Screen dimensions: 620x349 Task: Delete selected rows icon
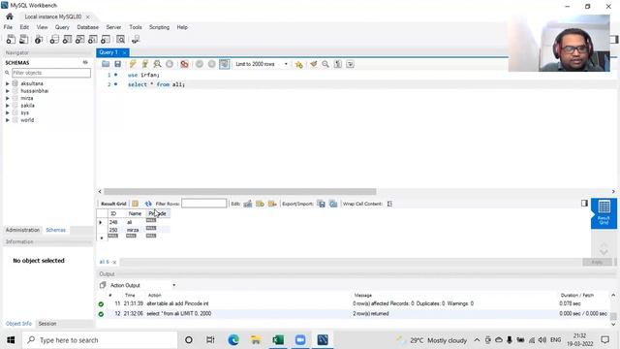coord(272,204)
